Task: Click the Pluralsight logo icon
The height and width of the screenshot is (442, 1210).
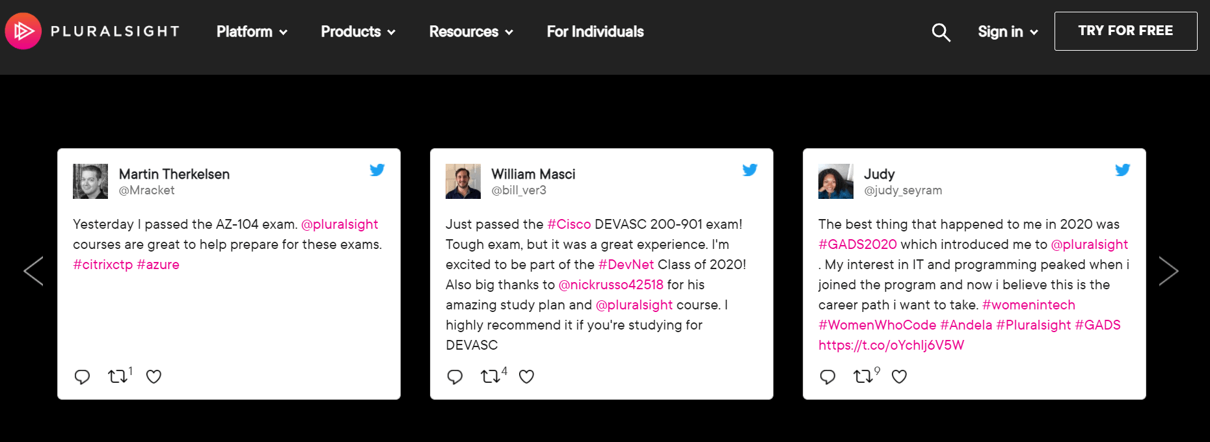Action: [x=23, y=31]
